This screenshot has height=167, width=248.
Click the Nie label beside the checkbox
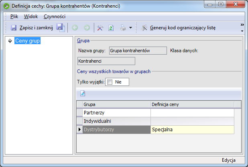pos(118,82)
